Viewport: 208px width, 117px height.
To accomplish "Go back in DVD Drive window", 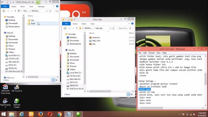I will coord(4,11).
